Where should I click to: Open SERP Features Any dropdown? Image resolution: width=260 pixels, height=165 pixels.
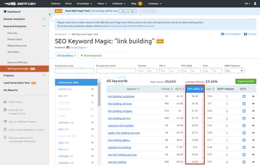point(234,71)
